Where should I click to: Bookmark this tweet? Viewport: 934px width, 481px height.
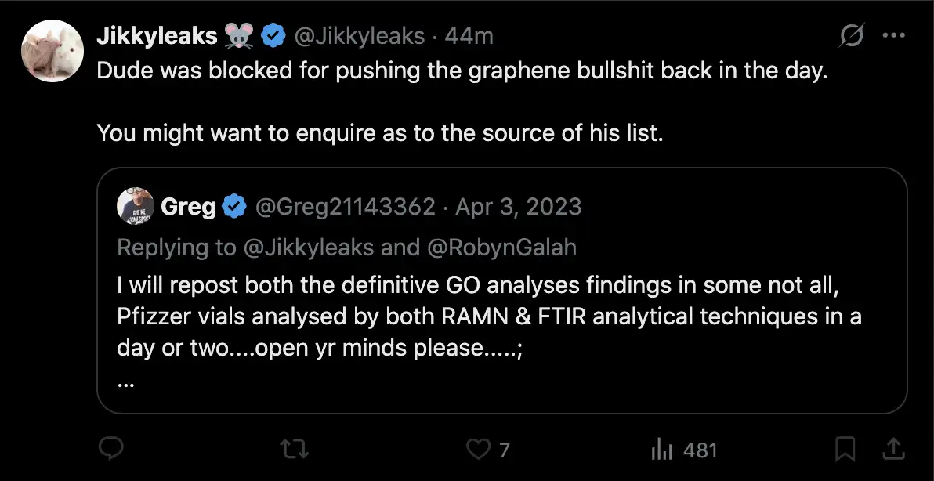pos(845,450)
